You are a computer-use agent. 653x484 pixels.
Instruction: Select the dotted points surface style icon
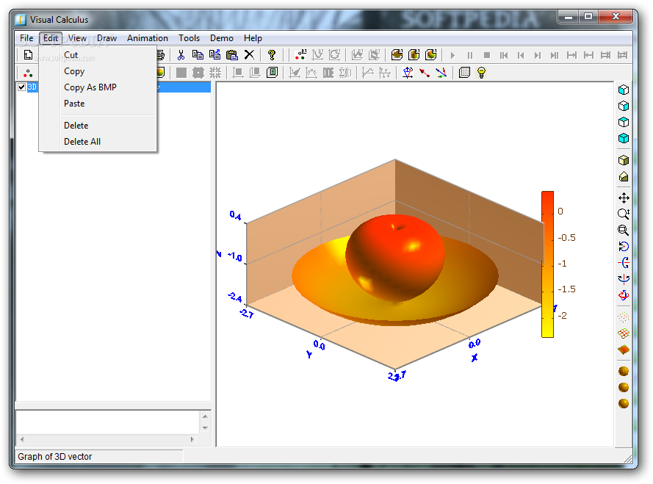point(624,317)
